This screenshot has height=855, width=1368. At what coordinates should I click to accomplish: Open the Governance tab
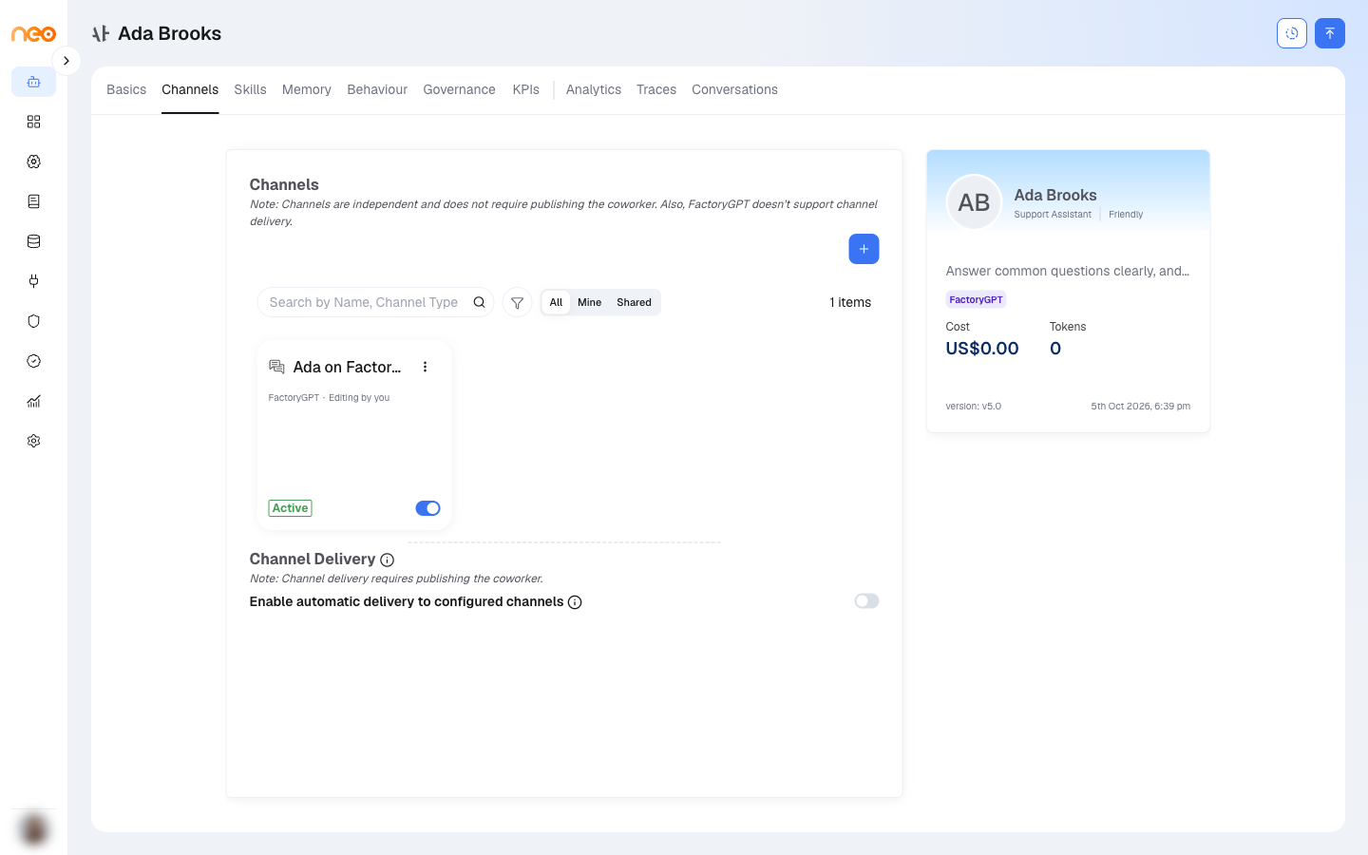[x=459, y=89]
